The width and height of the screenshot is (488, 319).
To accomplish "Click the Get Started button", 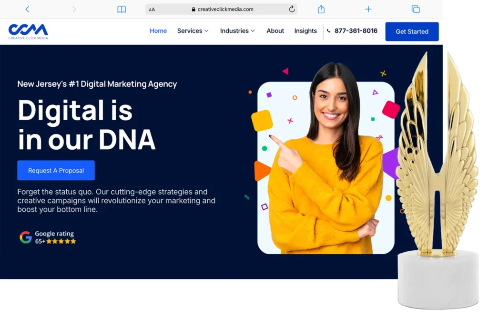I will click(412, 31).
